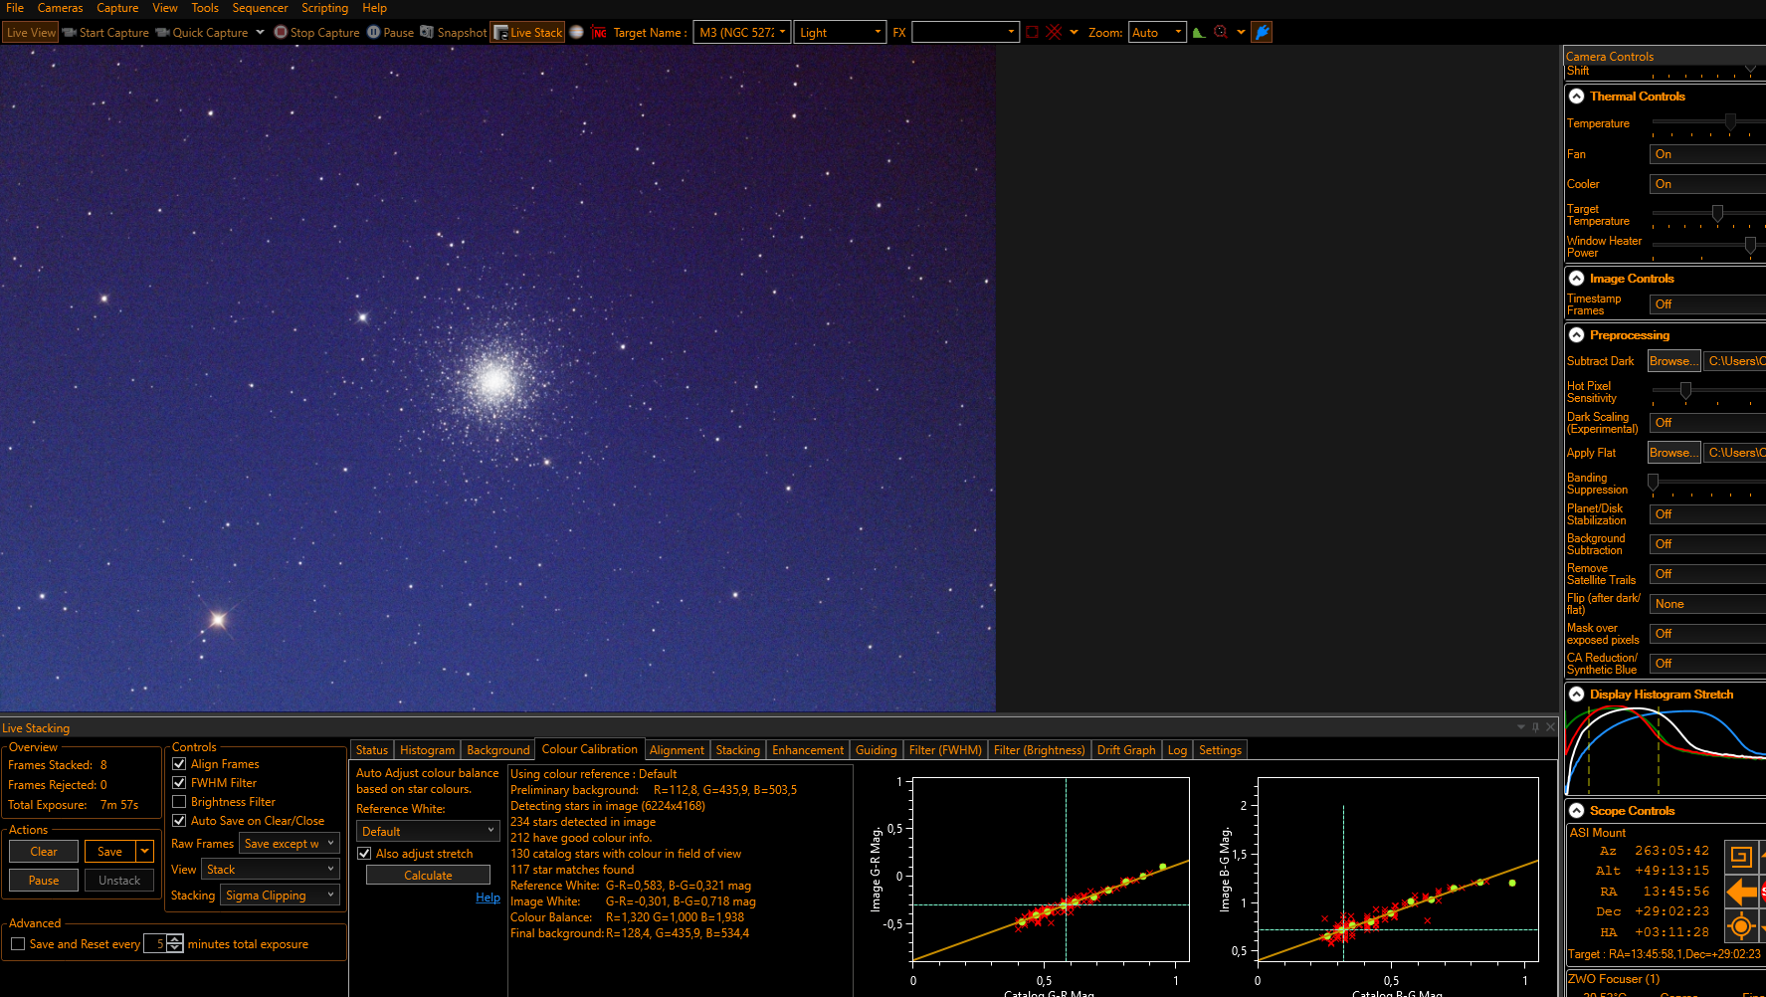Screen dimensions: 1766x997
Task: Collapse the Scope Controls panel
Action: [1577, 811]
